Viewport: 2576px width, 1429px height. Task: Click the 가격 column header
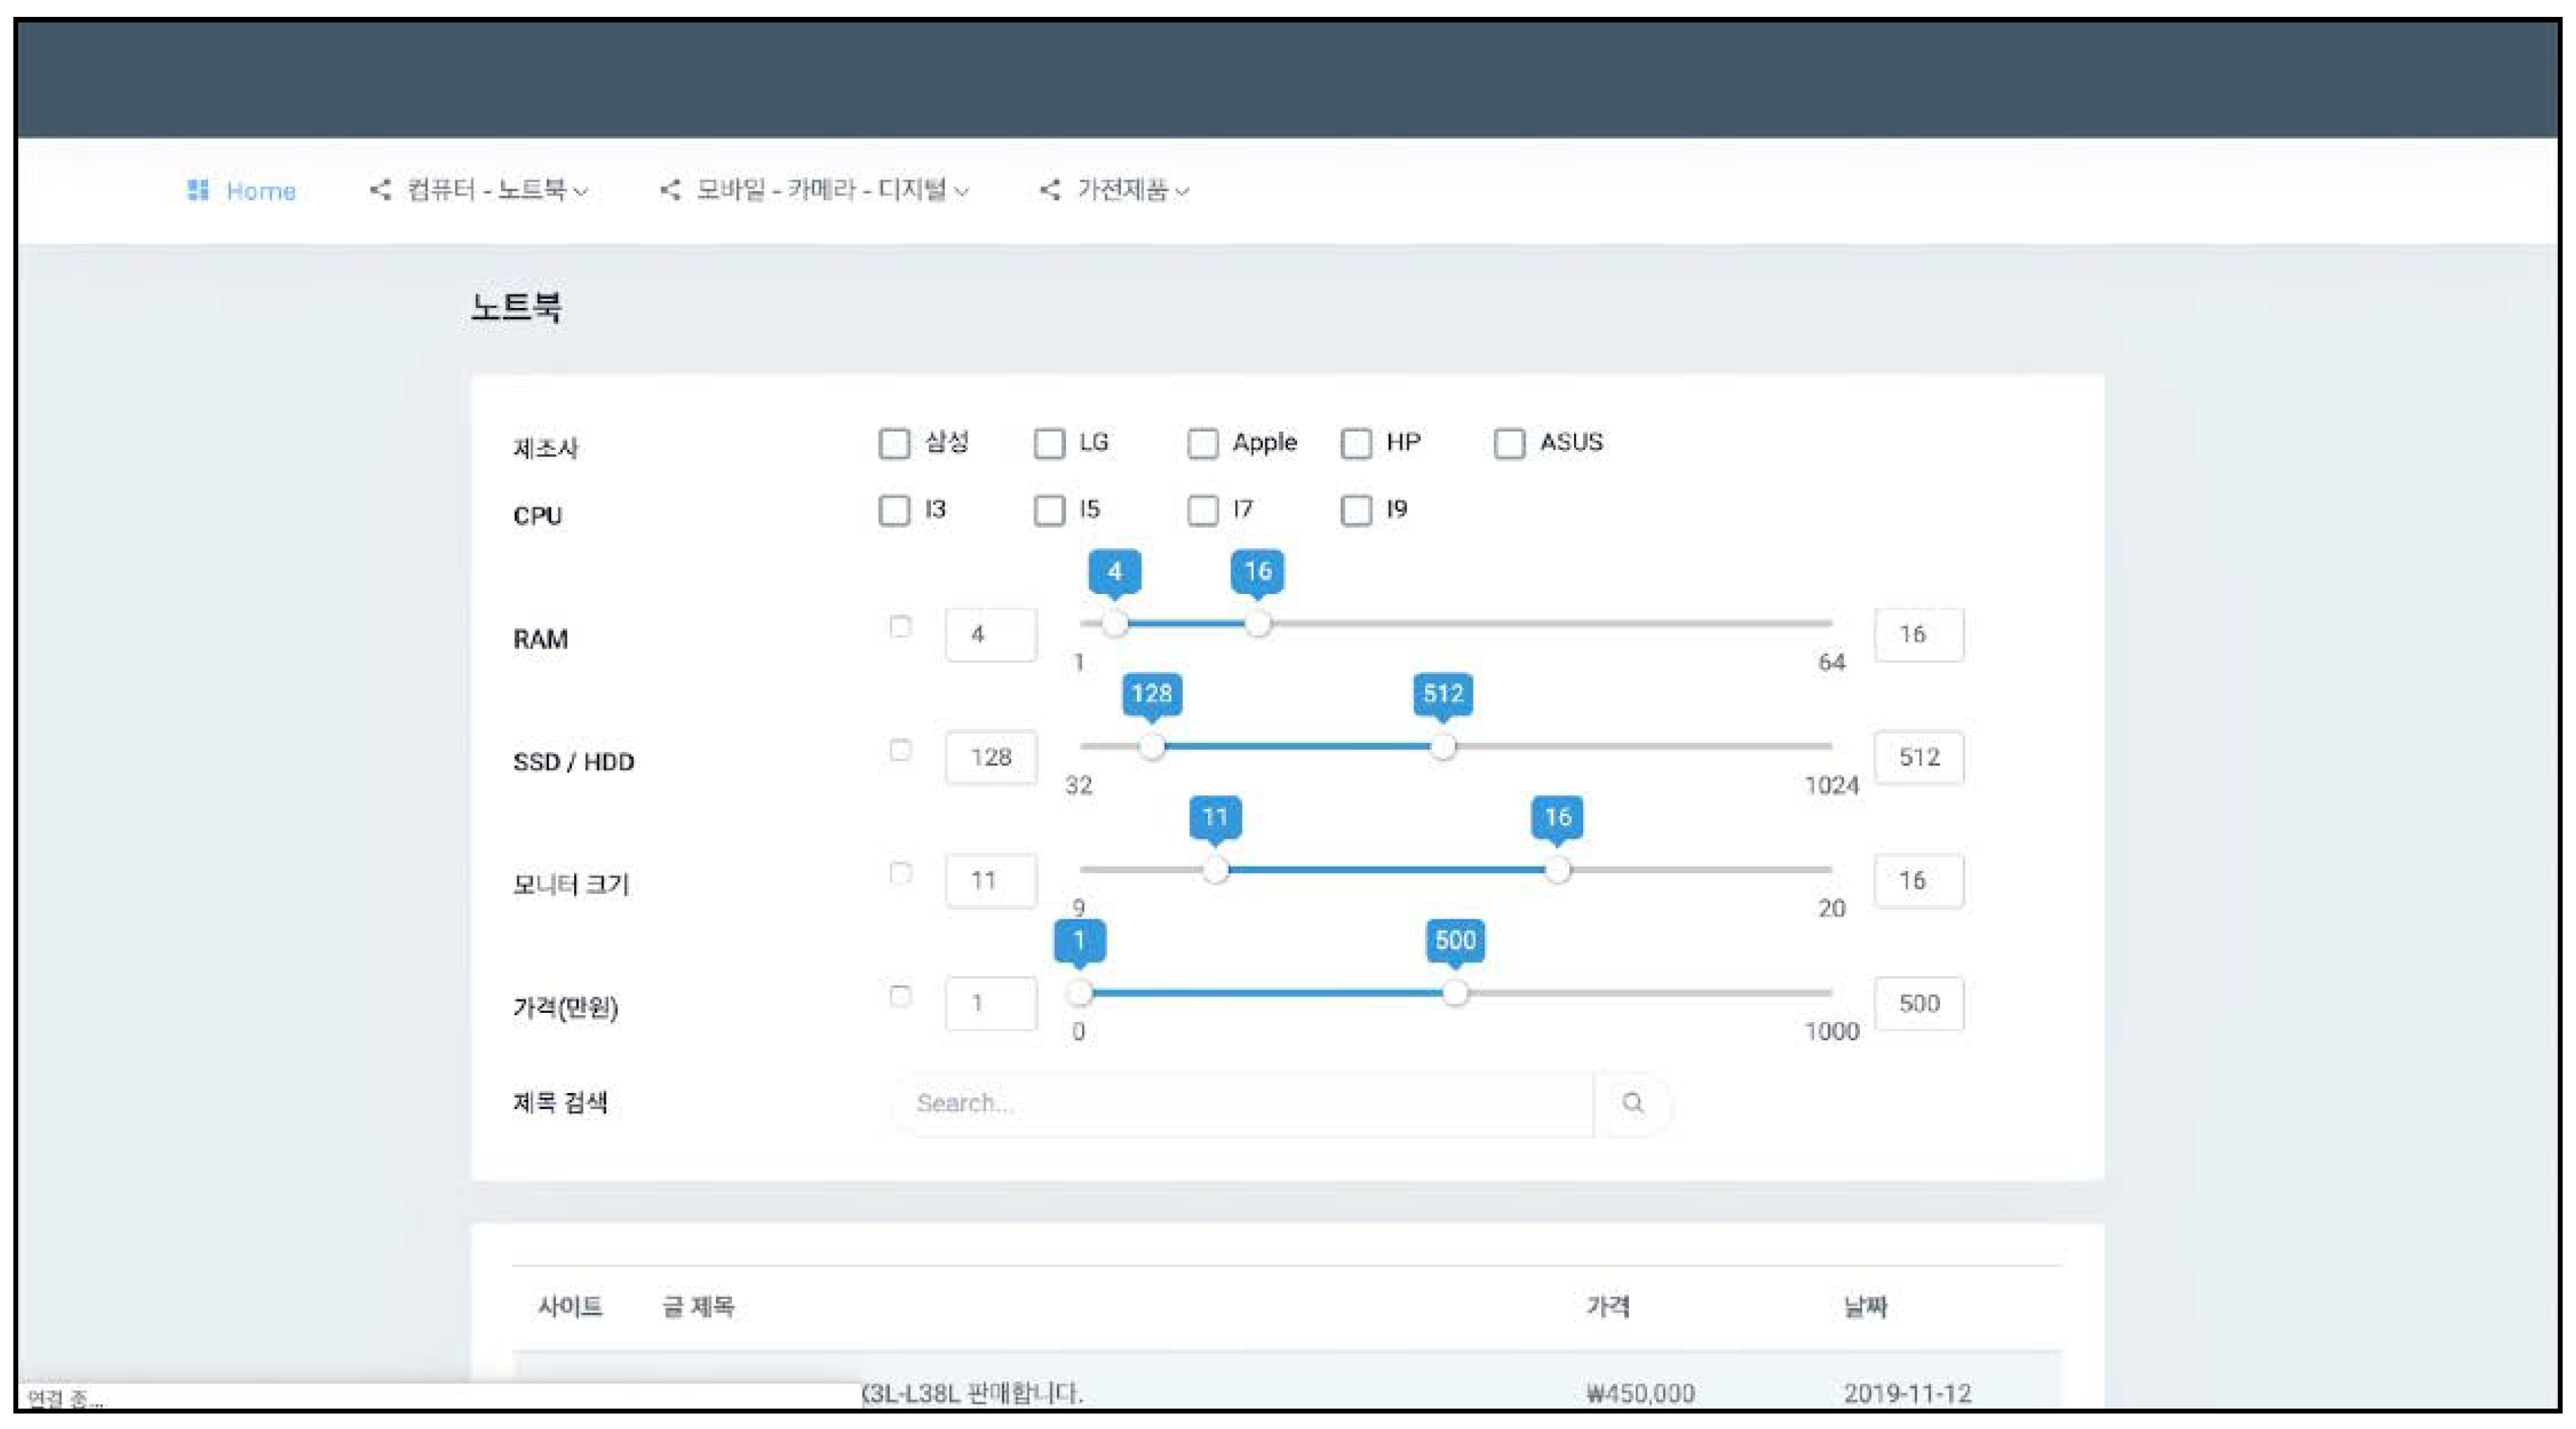pos(1607,1306)
